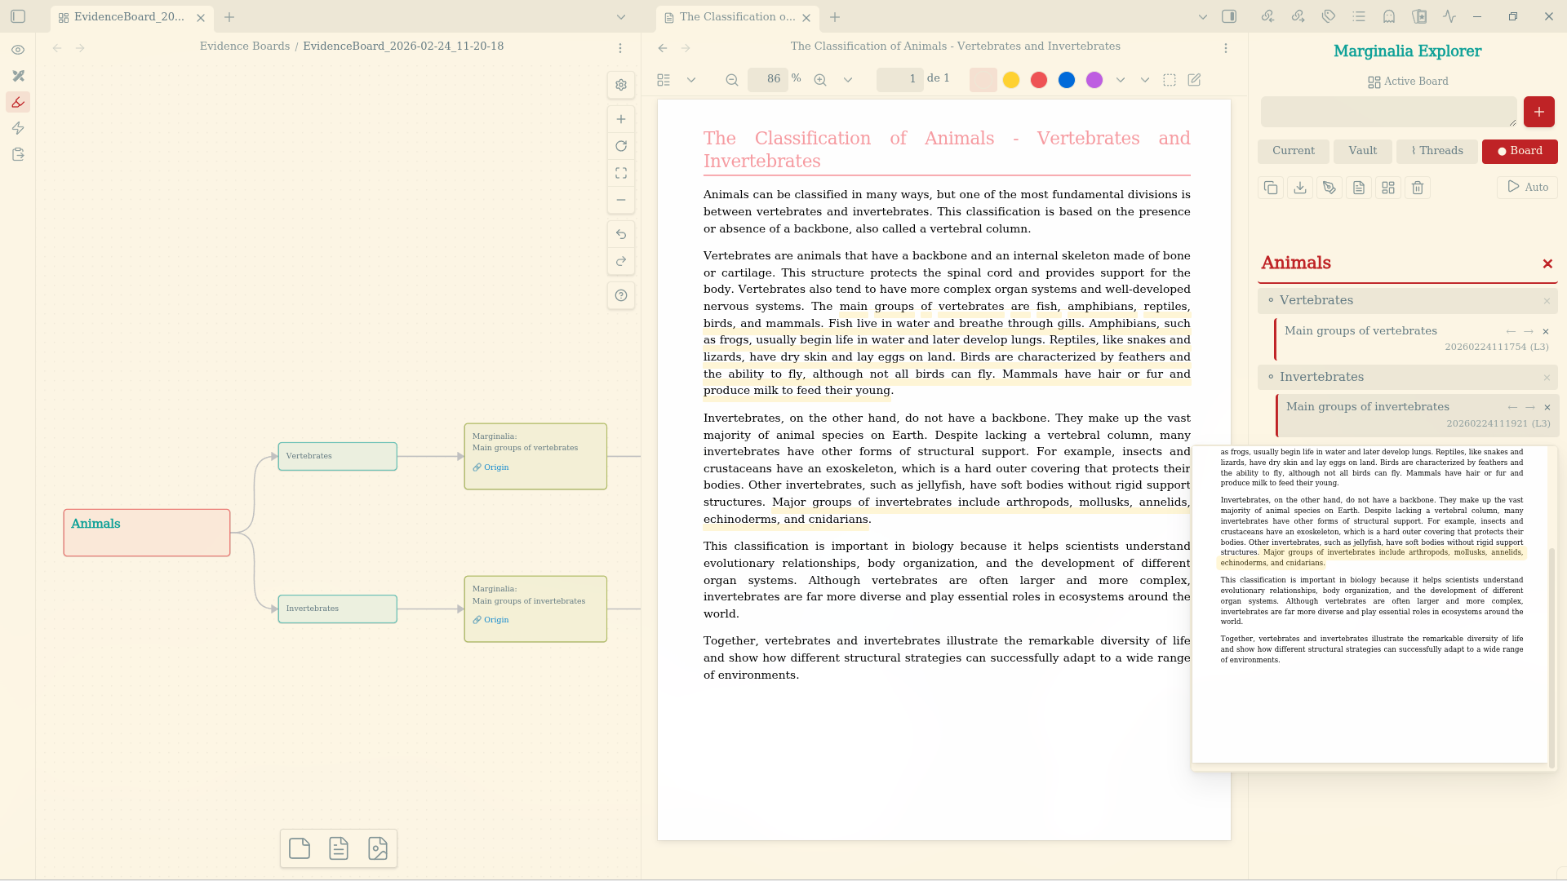Open dropdown next to PDF sidebar toggle

pos(691,80)
